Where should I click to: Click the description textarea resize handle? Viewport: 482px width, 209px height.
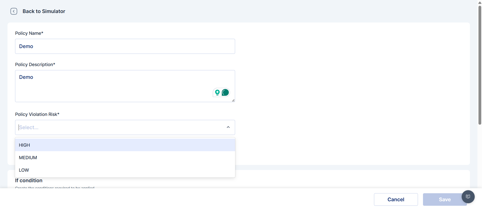click(233, 100)
